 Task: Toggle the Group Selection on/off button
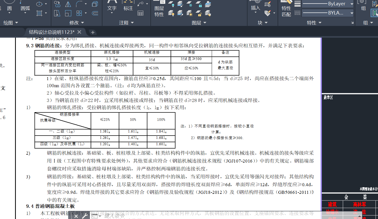[x=375, y=13]
